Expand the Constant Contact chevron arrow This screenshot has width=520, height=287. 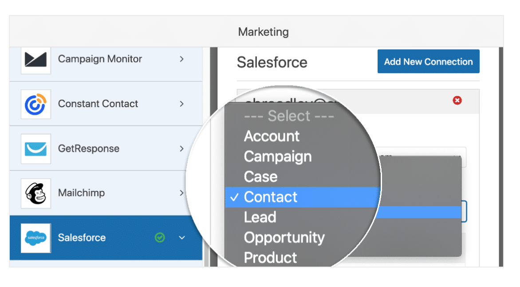[181, 104]
